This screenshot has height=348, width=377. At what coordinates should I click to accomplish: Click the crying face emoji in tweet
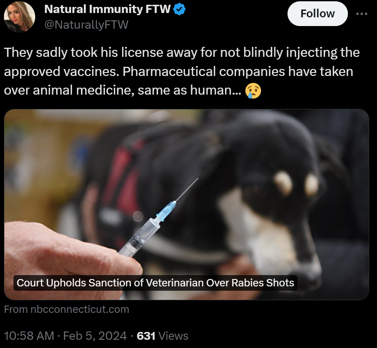point(253,91)
